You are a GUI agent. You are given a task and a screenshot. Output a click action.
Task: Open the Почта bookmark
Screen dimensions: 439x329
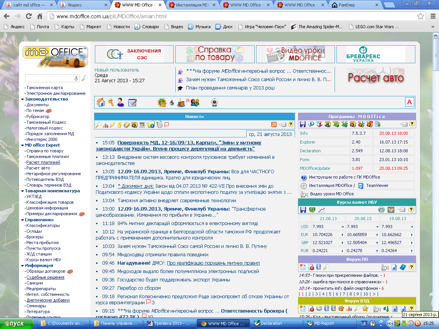40,27
